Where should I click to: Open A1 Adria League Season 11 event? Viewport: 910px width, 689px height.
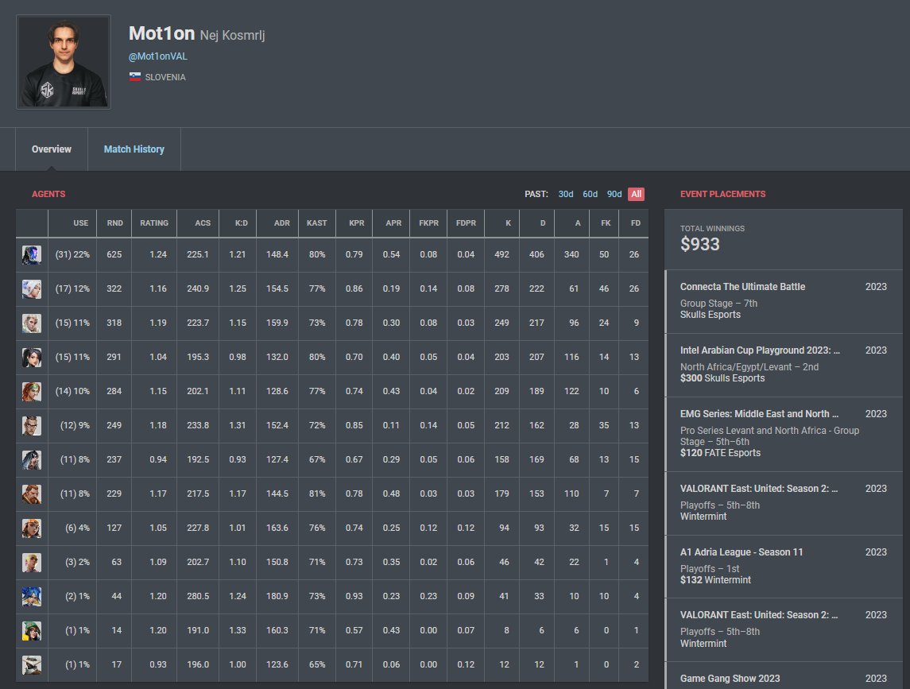[784, 567]
